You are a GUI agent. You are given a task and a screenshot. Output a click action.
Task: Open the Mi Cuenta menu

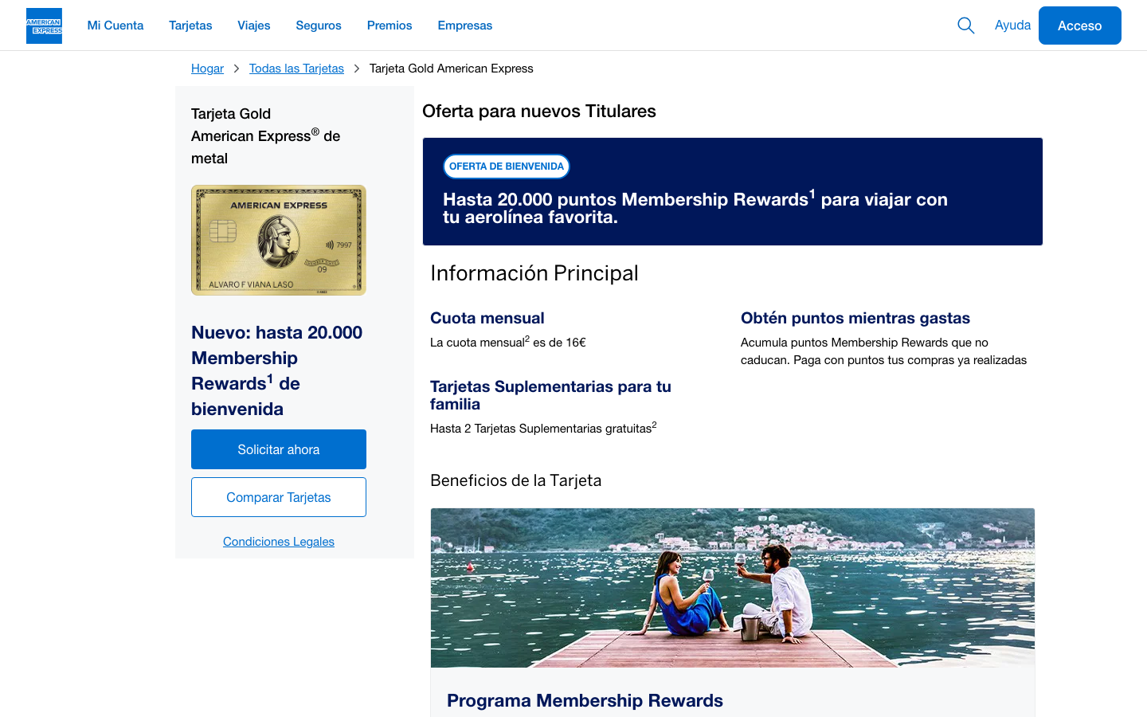coord(115,25)
